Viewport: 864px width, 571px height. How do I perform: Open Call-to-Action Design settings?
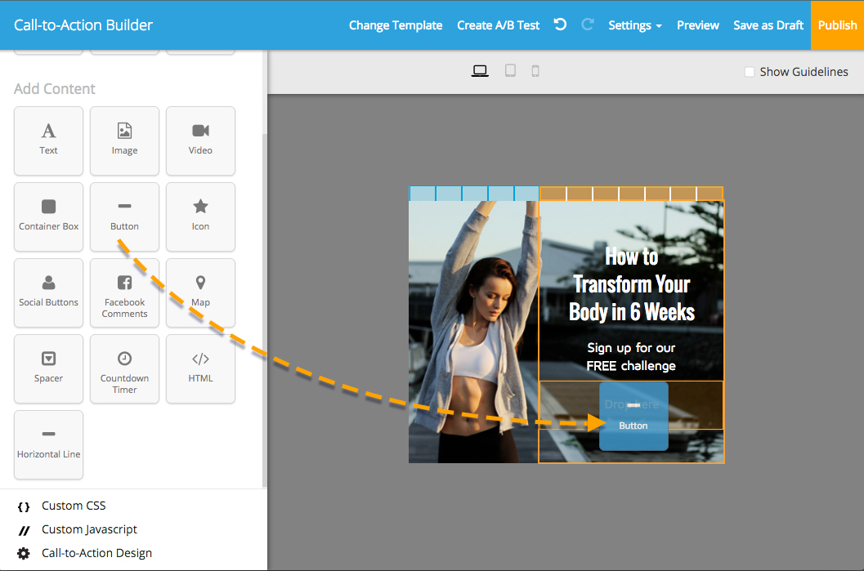coord(96,553)
